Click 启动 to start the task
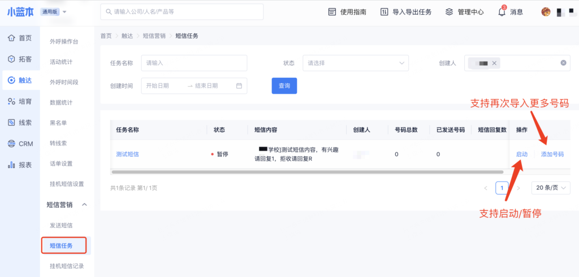 pyautogui.click(x=521, y=154)
